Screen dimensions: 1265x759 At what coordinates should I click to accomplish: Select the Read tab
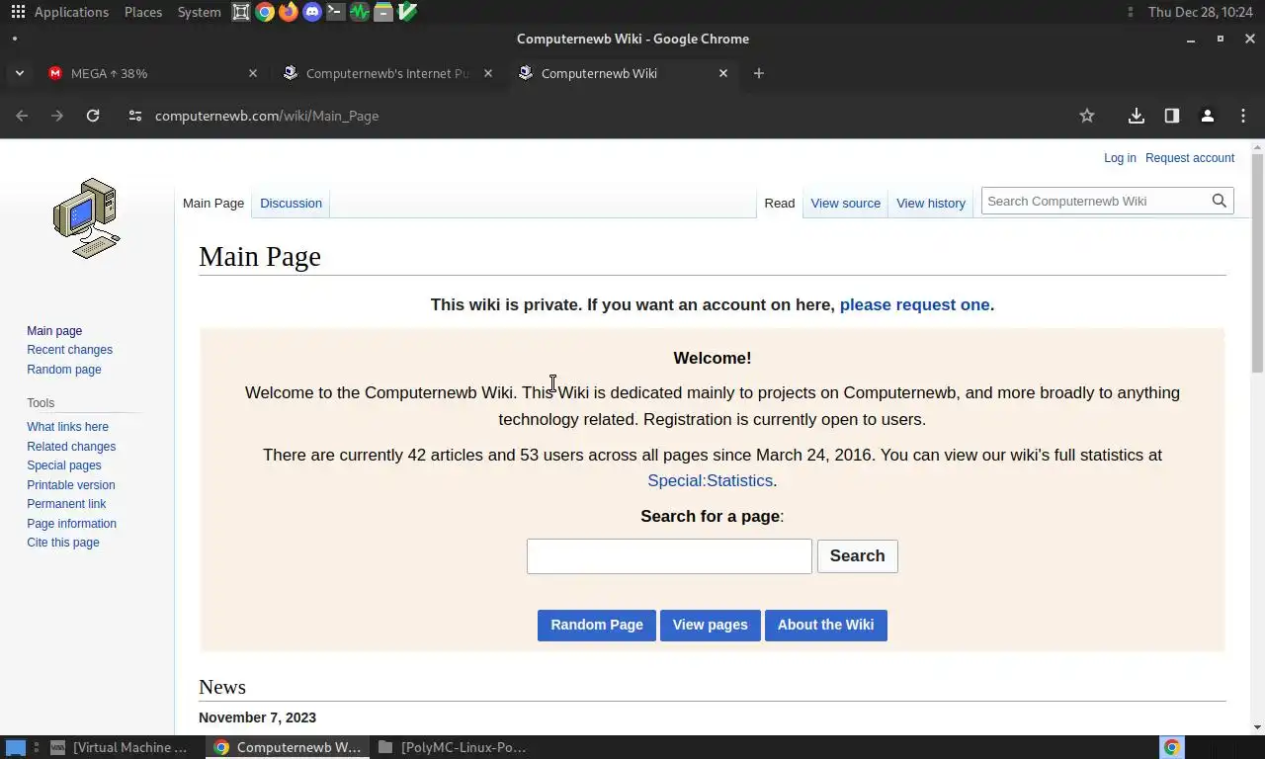click(779, 204)
